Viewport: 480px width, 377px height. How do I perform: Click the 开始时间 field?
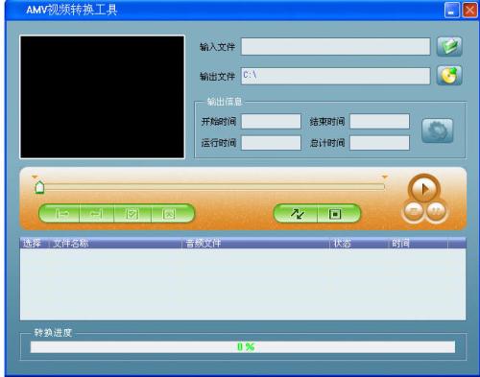click(x=271, y=122)
